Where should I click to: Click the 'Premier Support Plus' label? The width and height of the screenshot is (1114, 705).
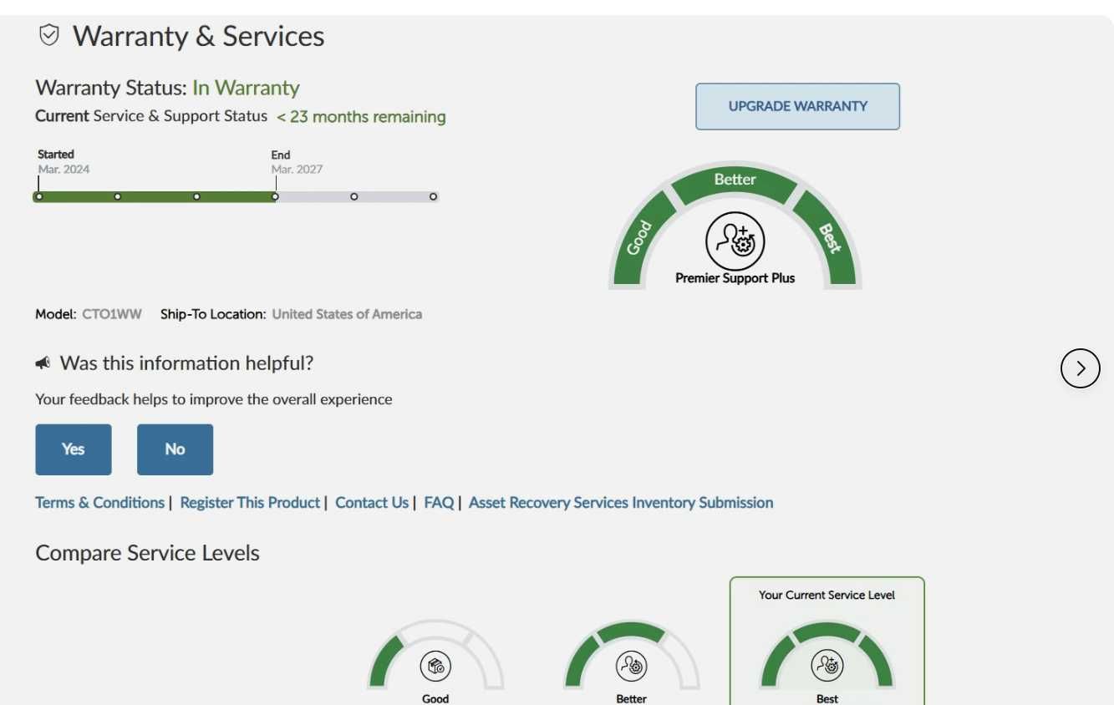click(735, 278)
